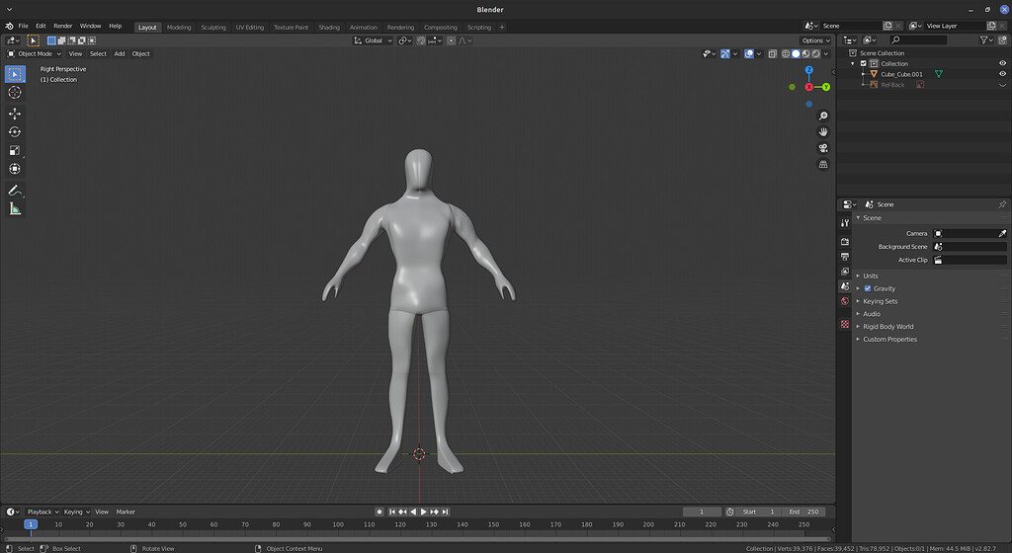Open the Render menu
The image size is (1012, 553).
tap(62, 26)
